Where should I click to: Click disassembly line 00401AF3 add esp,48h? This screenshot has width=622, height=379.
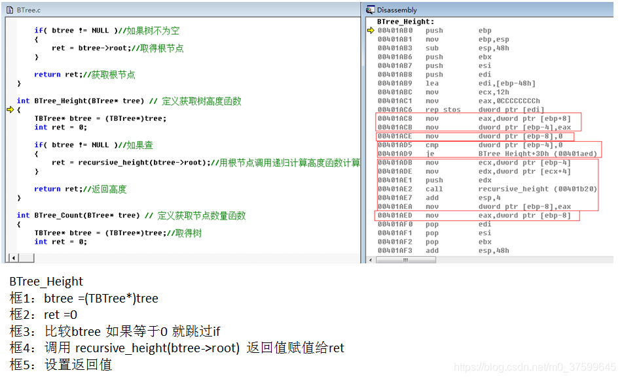click(x=443, y=250)
